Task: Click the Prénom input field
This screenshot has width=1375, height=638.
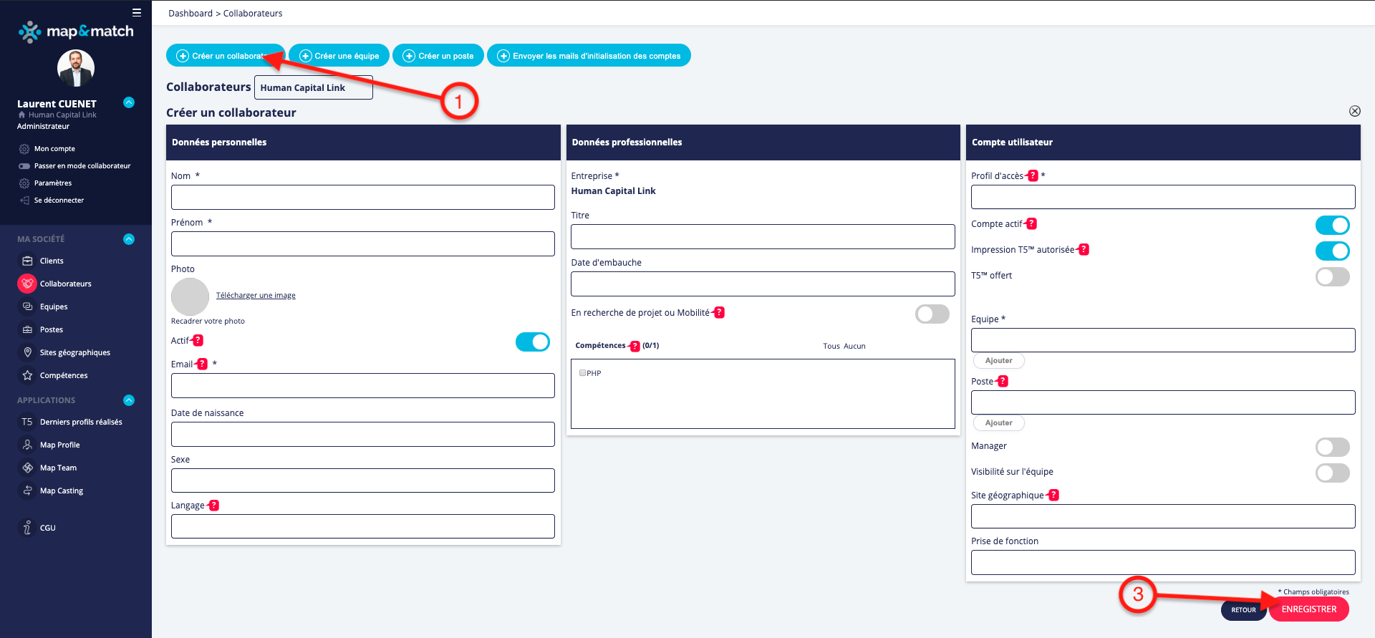Action: (x=363, y=244)
